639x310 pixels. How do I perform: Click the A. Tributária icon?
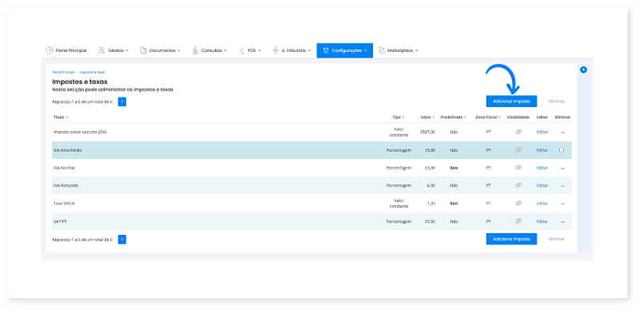[276, 50]
